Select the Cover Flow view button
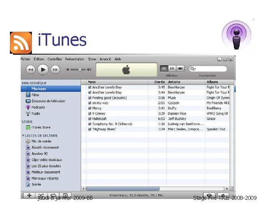The height and width of the screenshot is (207, 276). pos(180,69)
